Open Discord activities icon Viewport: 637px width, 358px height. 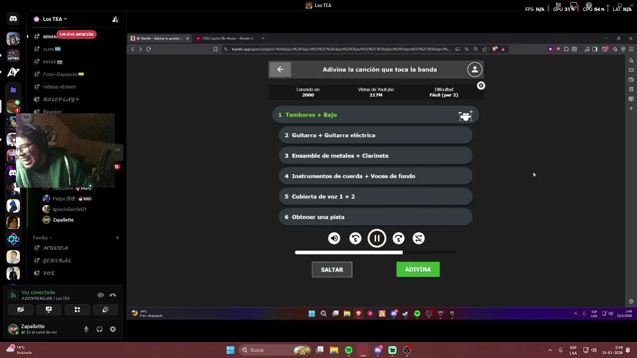coord(77,309)
